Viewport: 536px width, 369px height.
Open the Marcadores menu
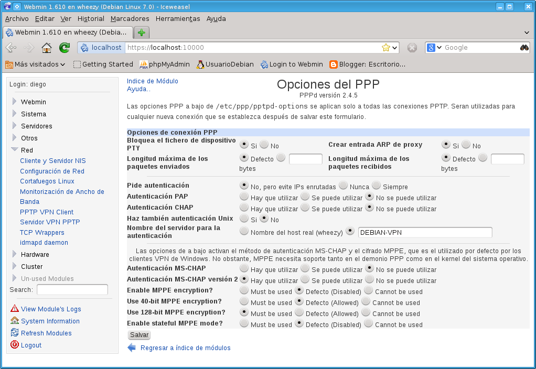pyautogui.click(x=130, y=19)
